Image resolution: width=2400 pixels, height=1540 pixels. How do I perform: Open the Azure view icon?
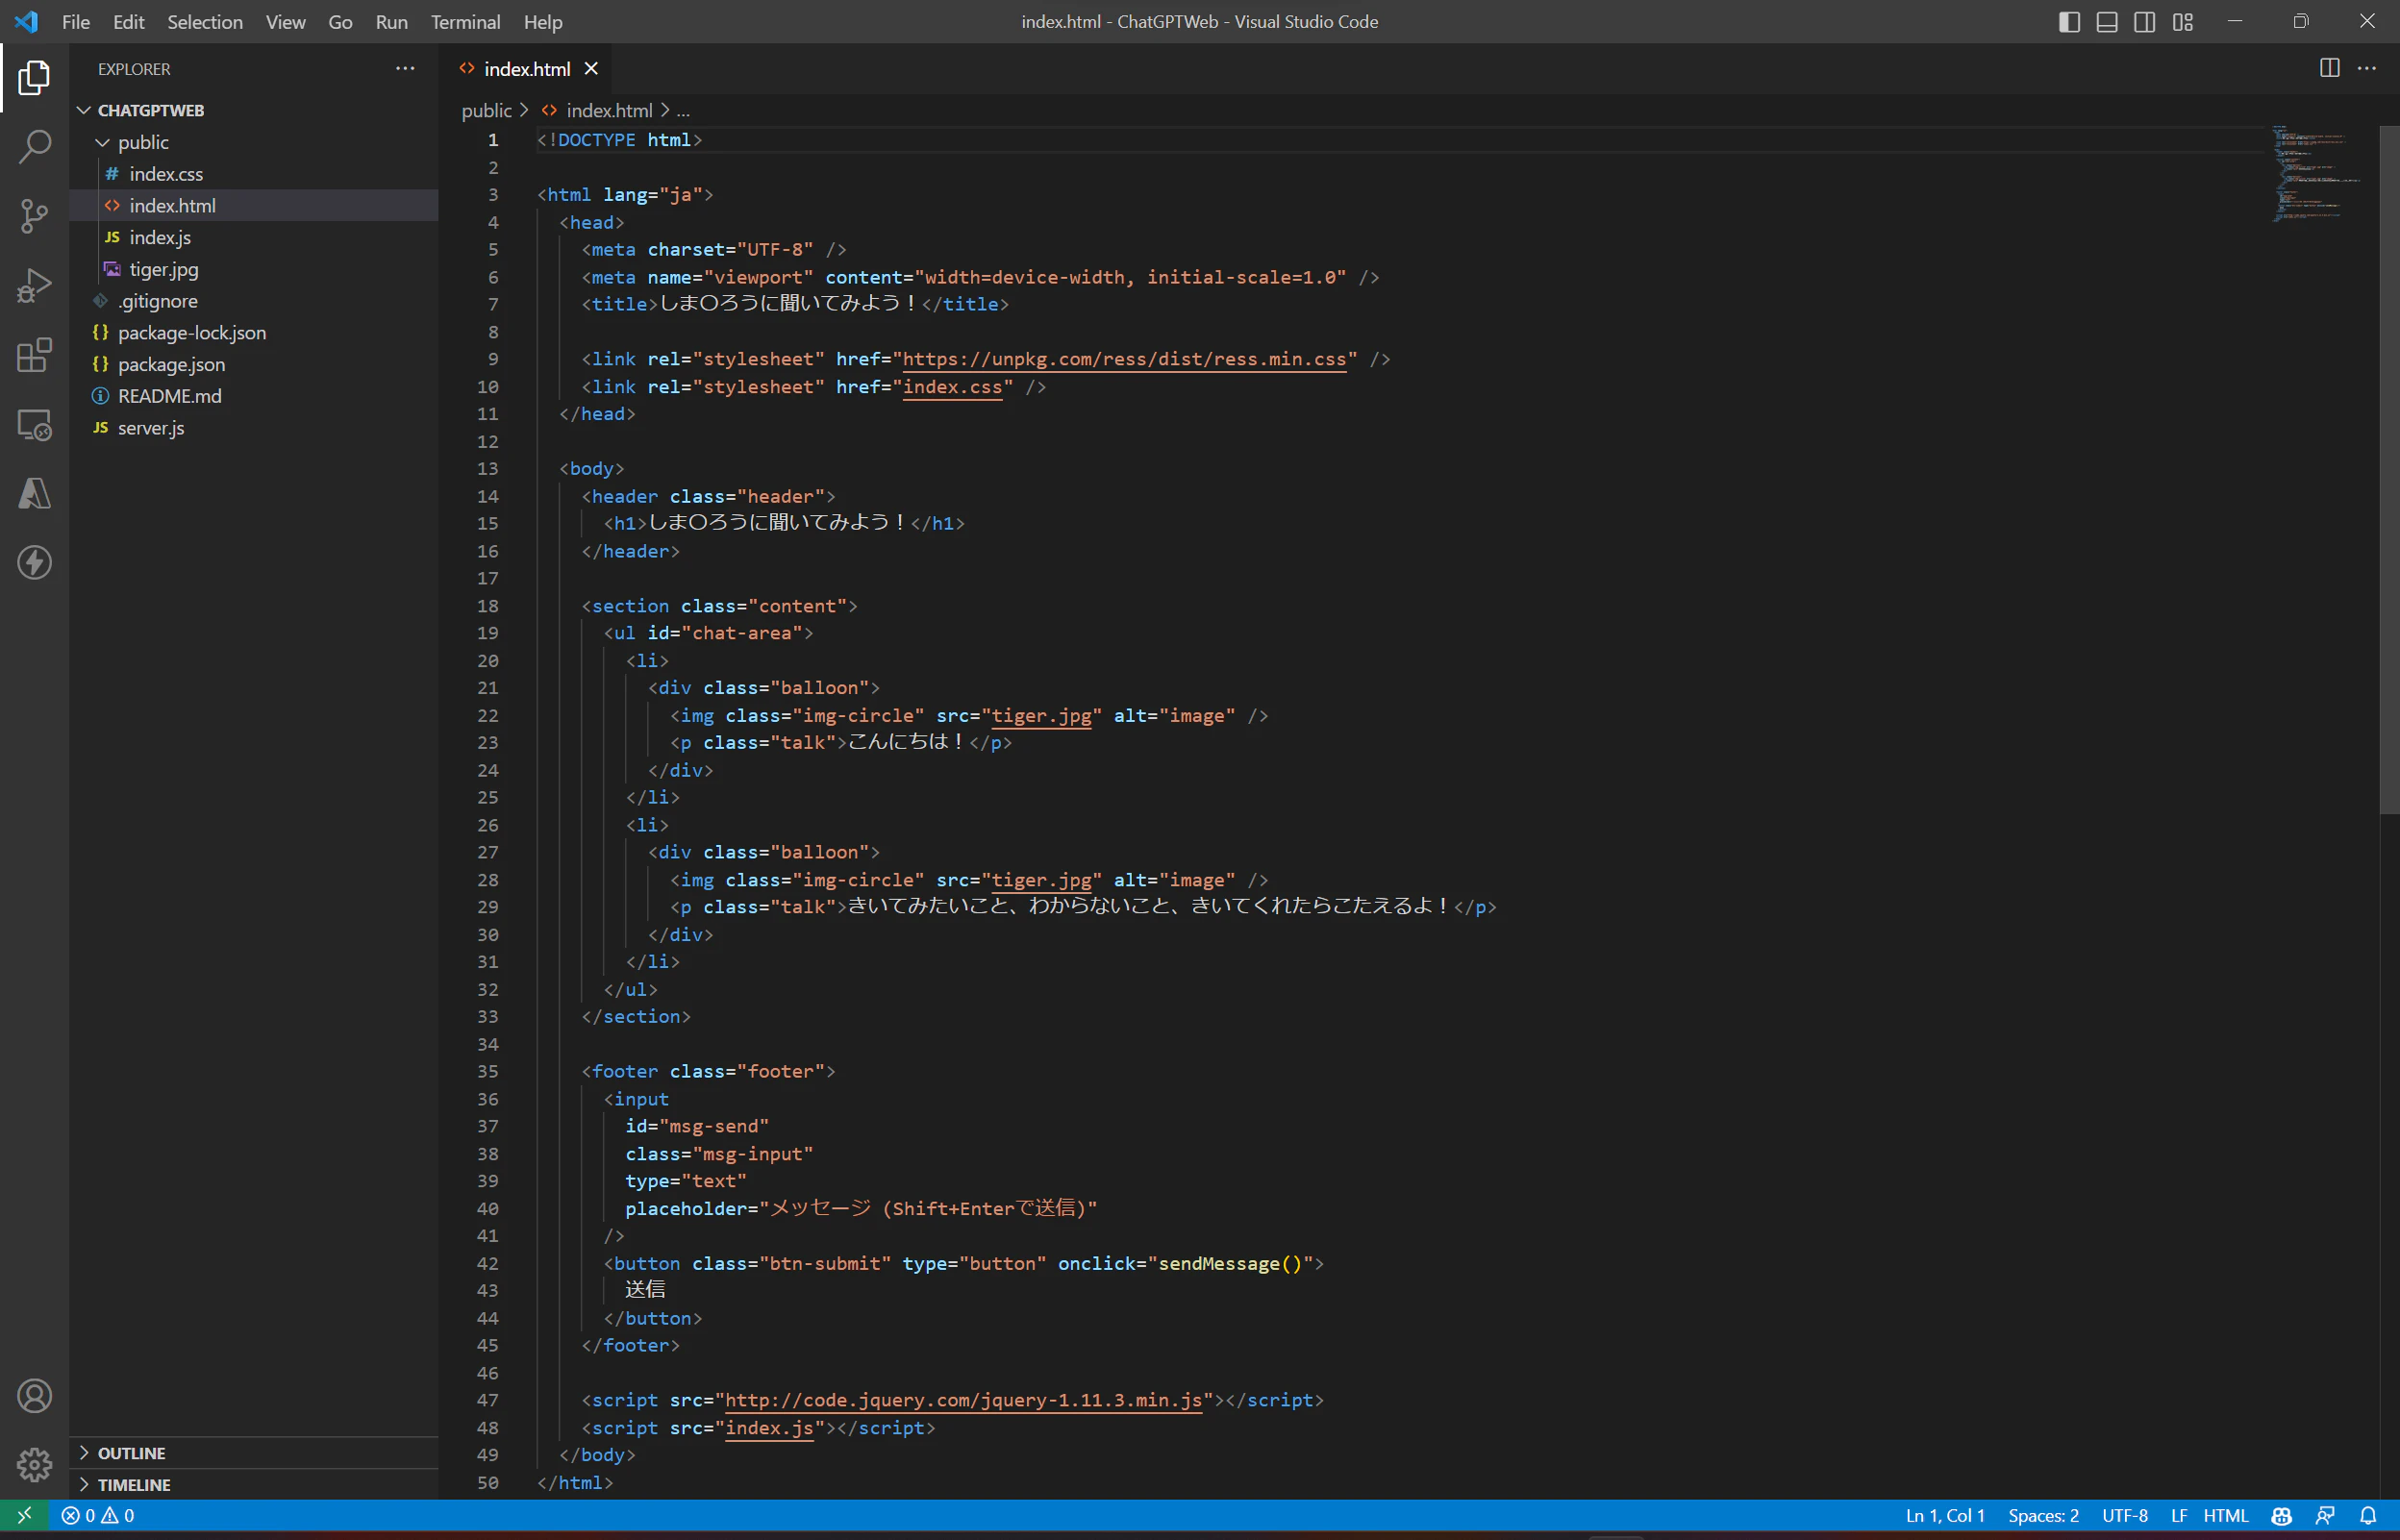34,494
